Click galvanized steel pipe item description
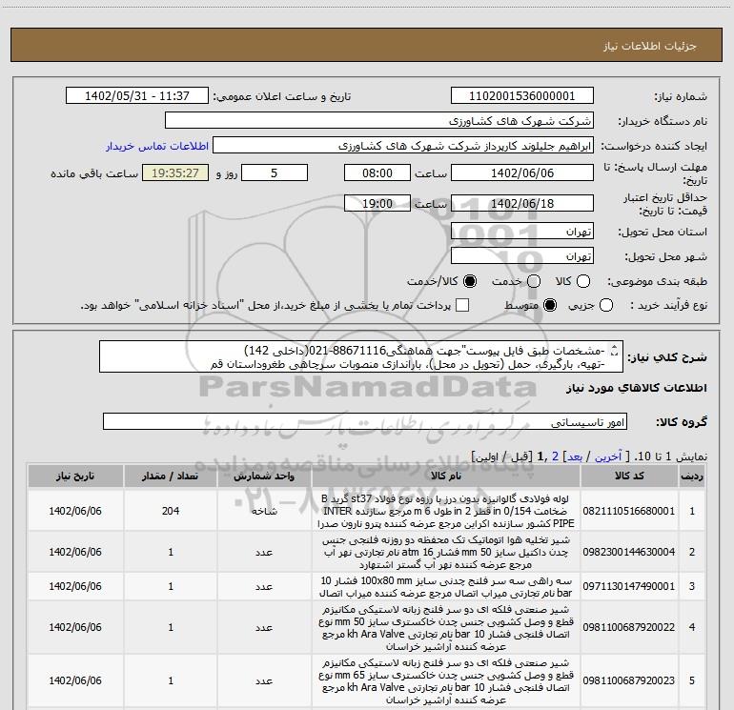This screenshot has height=710, width=734. (446, 511)
